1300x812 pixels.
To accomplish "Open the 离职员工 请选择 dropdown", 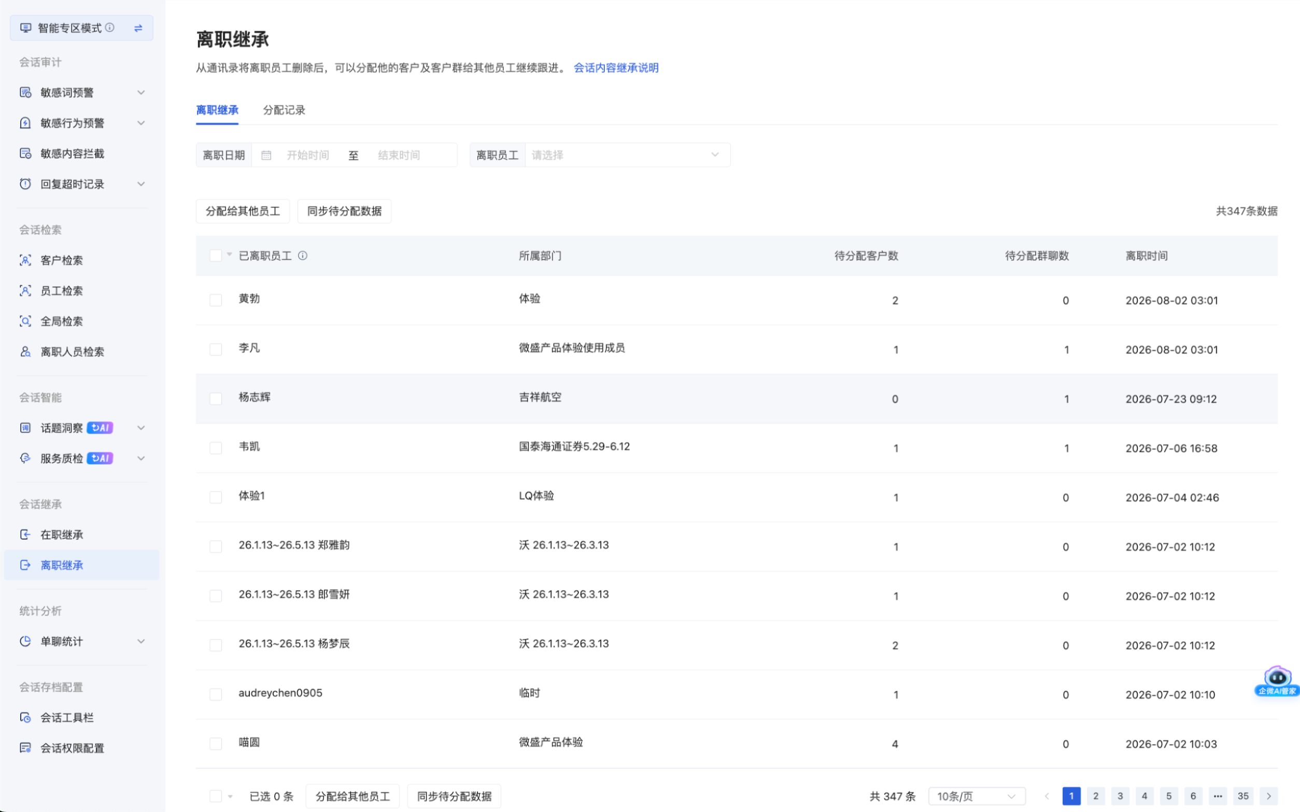I will pos(627,155).
